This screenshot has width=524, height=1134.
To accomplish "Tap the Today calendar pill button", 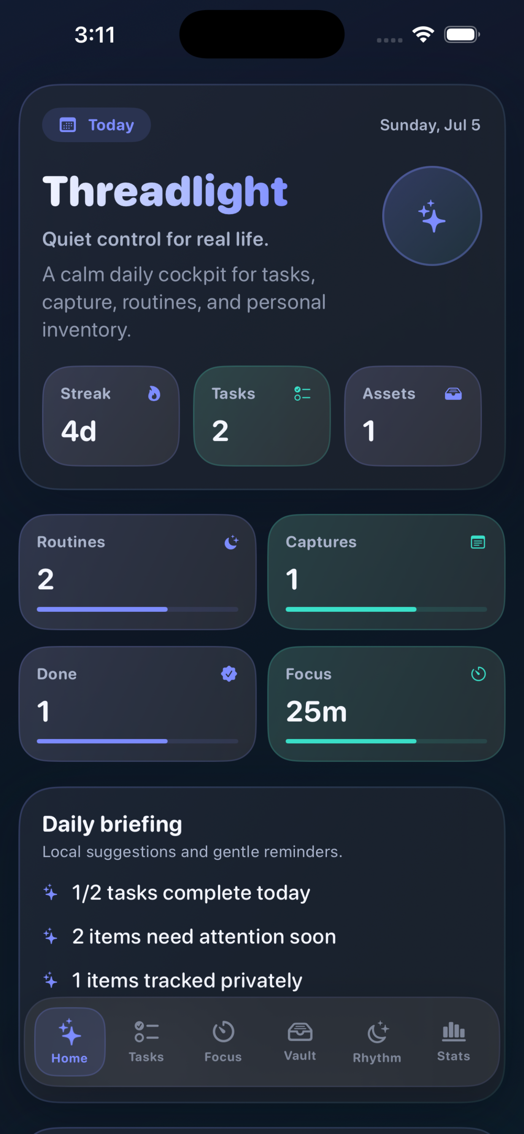I will tap(97, 125).
